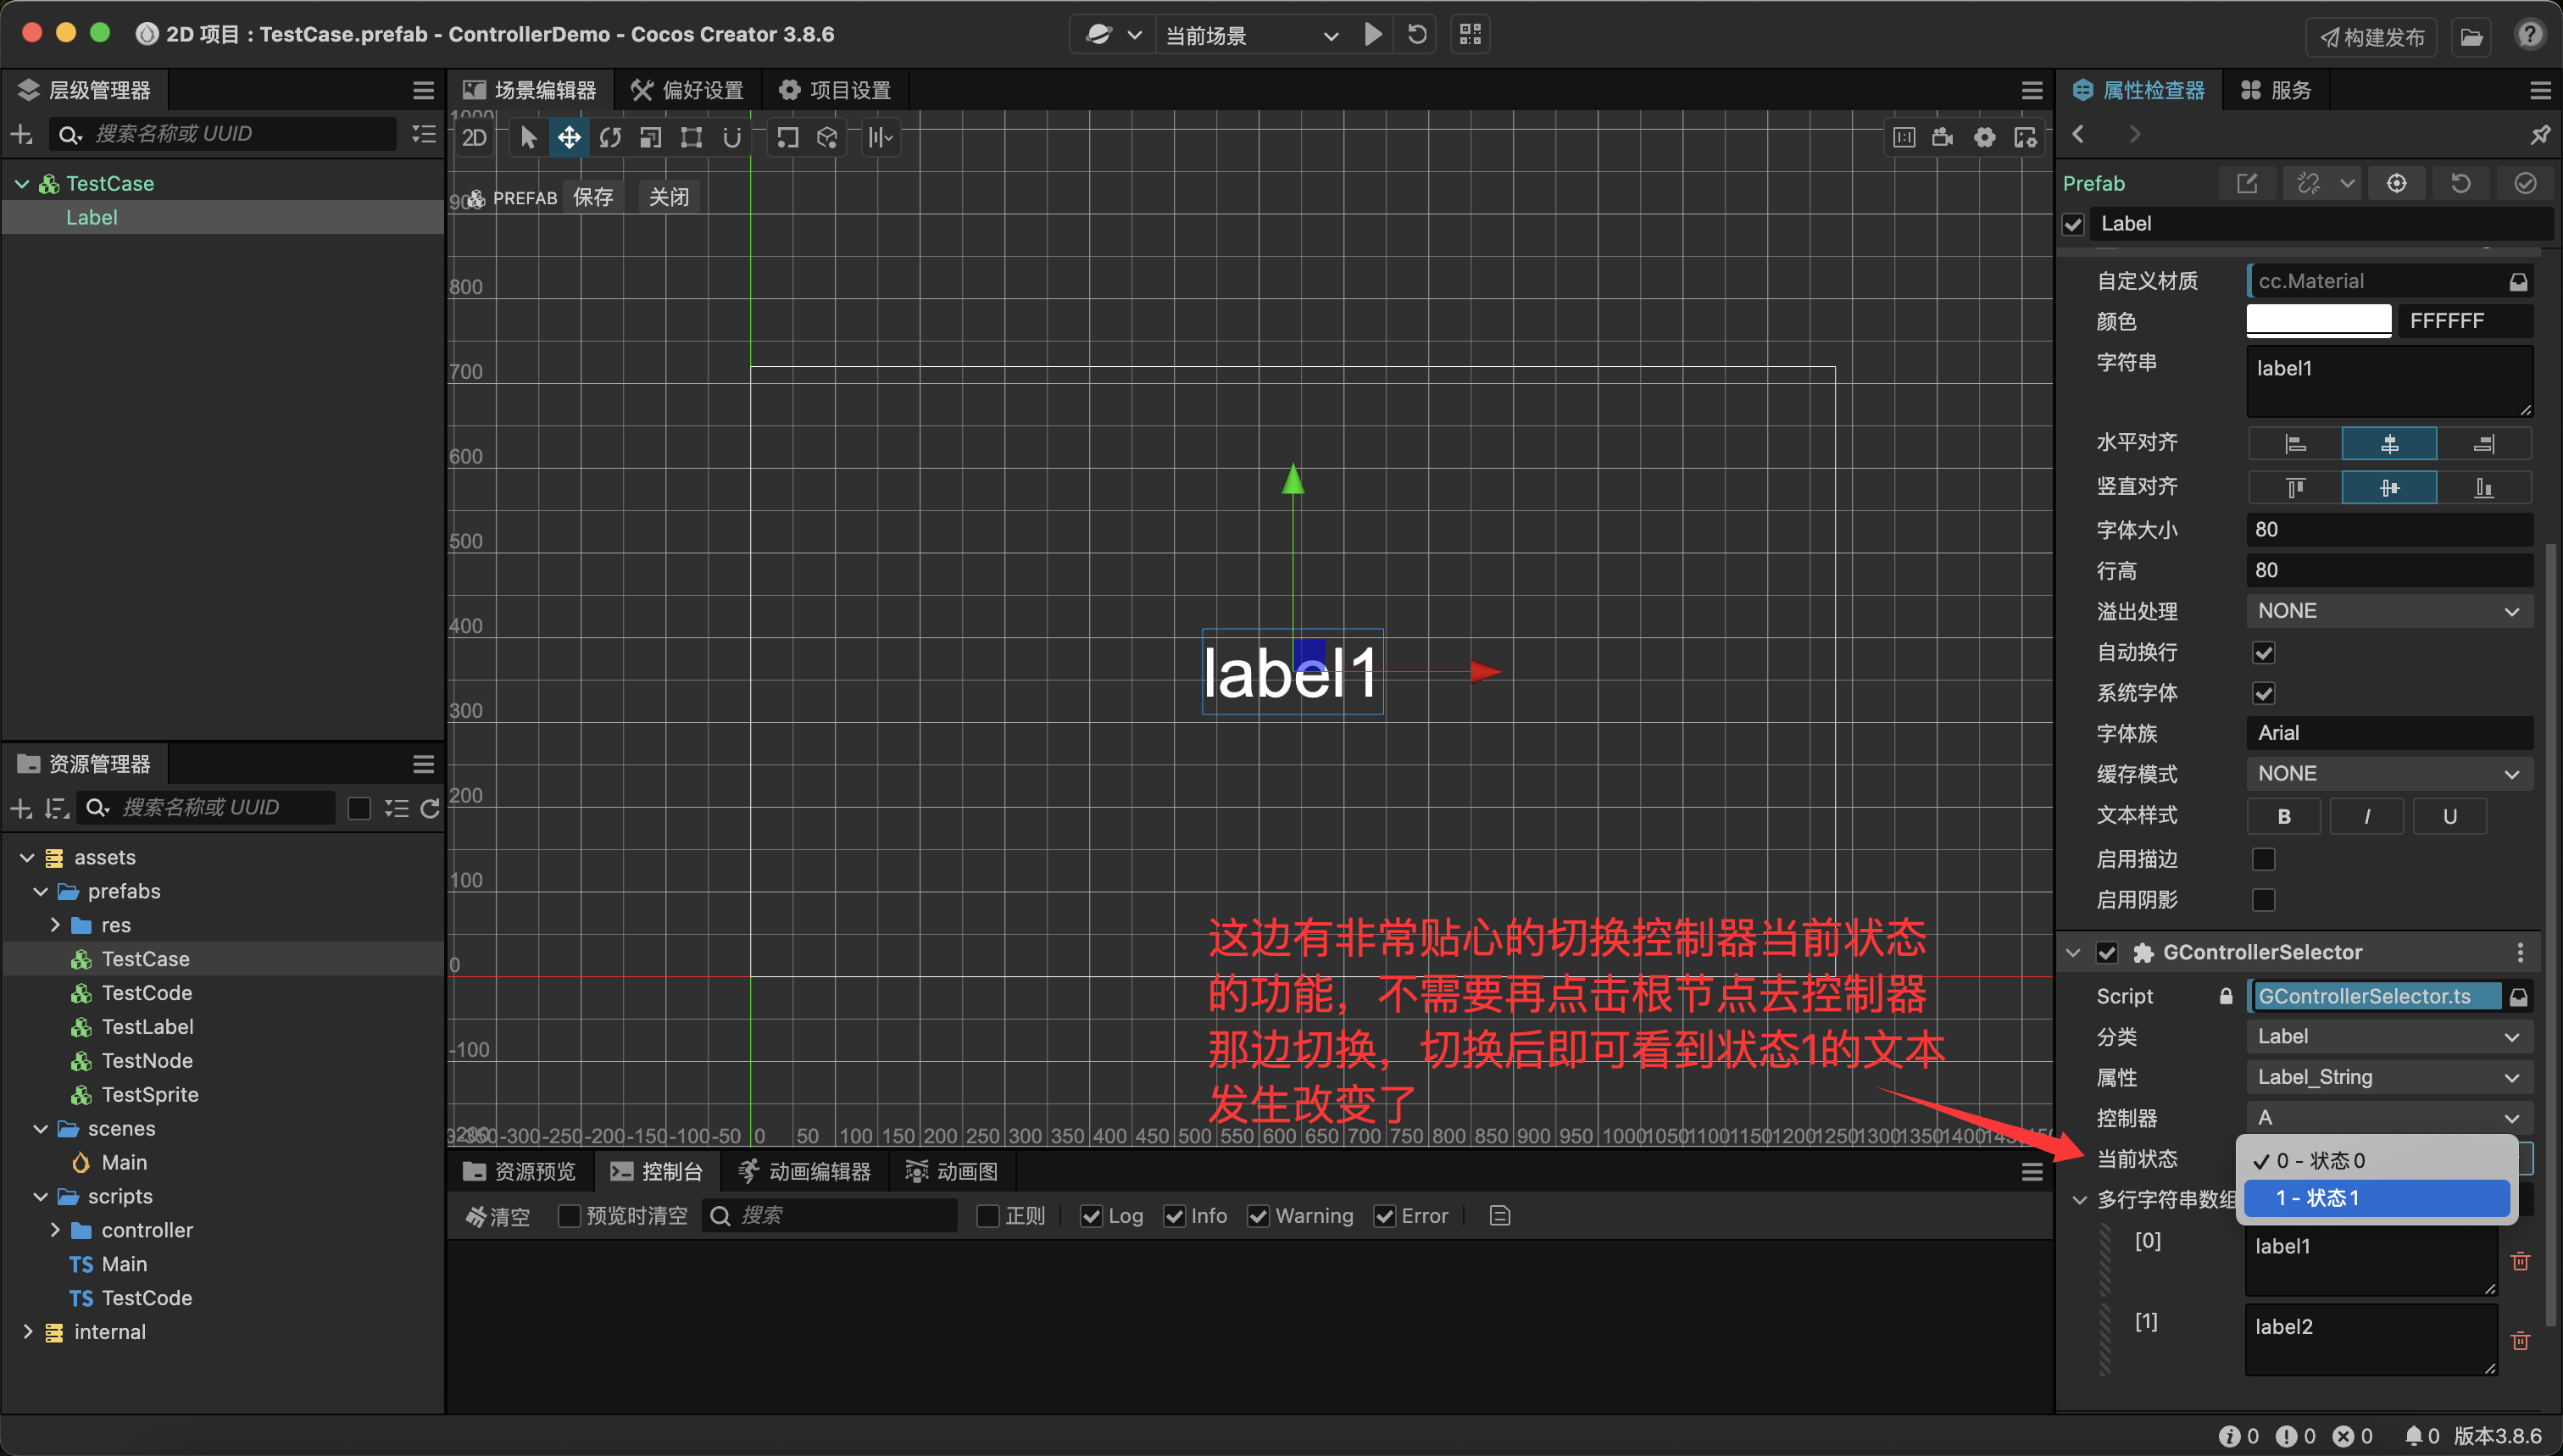
Task: Refresh the assets panel
Action: 430,808
